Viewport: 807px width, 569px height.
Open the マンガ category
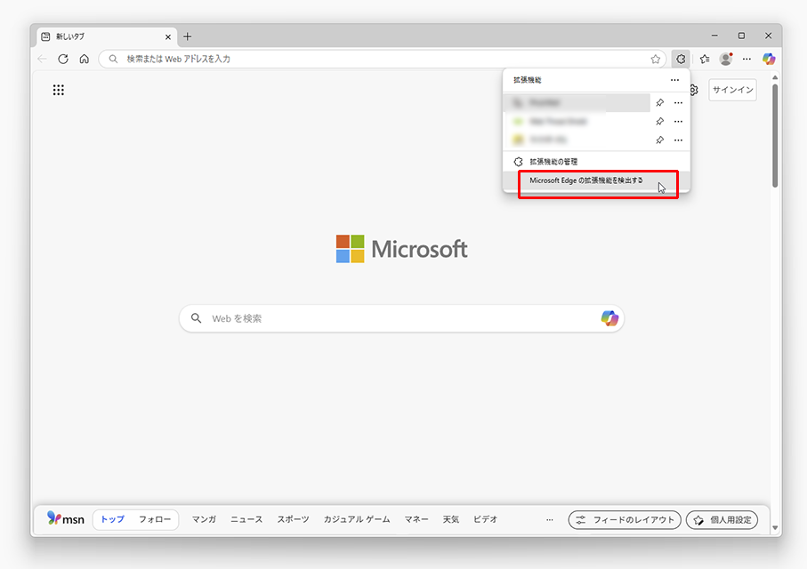coord(204,519)
